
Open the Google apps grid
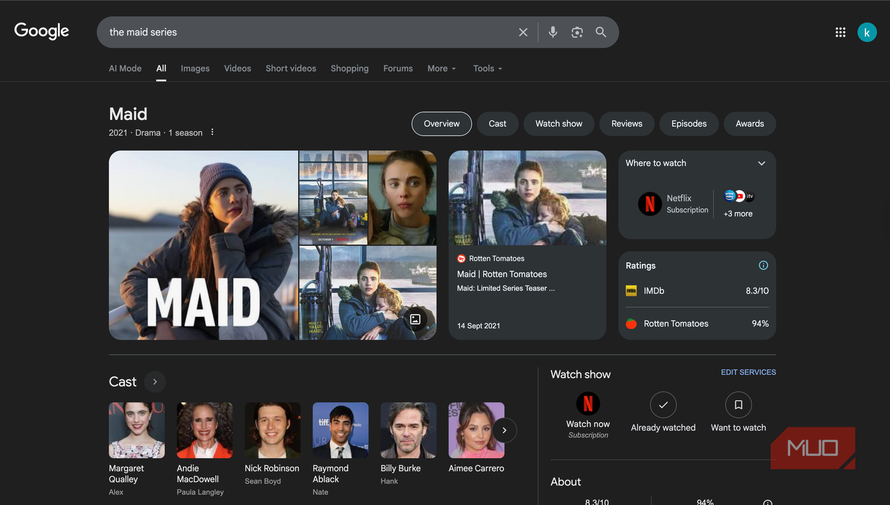[840, 32]
